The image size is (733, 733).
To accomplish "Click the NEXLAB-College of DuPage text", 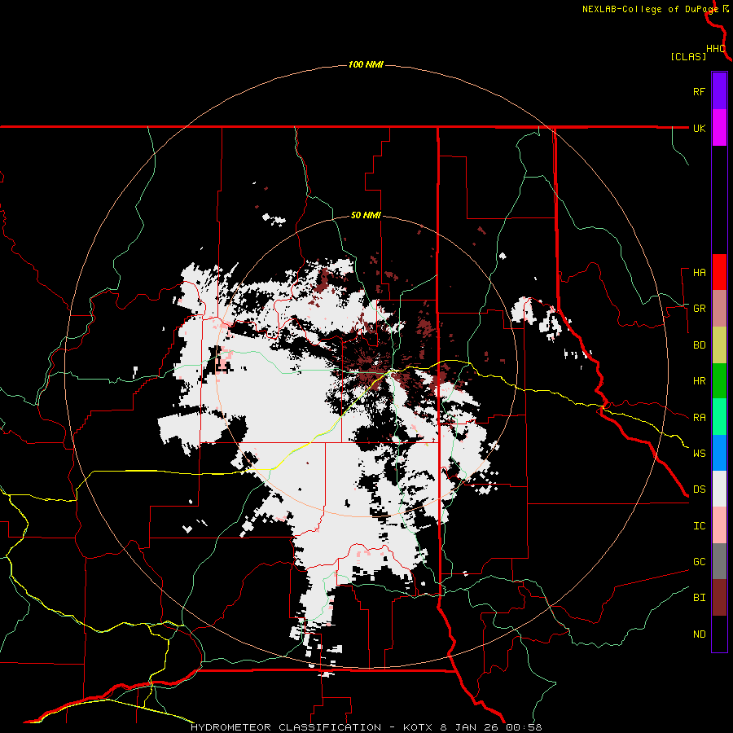I will 650,9.
